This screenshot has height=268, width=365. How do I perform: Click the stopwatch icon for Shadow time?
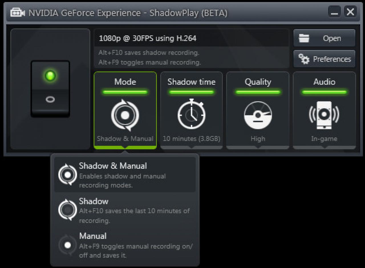pyautogui.click(x=191, y=114)
